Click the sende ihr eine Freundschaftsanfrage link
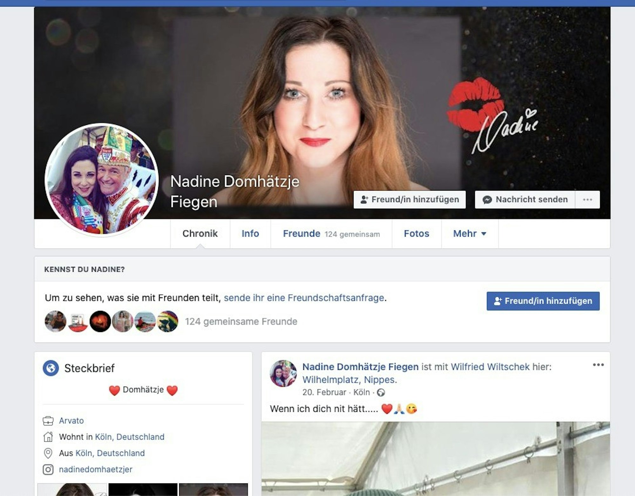The width and height of the screenshot is (635, 496). pyautogui.click(x=304, y=298)
